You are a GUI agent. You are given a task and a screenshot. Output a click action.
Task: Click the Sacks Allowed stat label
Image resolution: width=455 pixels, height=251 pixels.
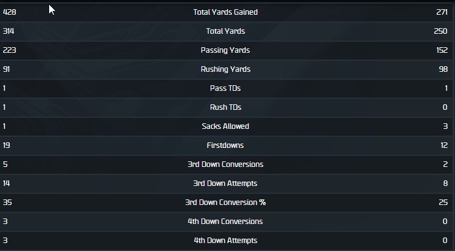pyautogui.click(x=225, y=126)
